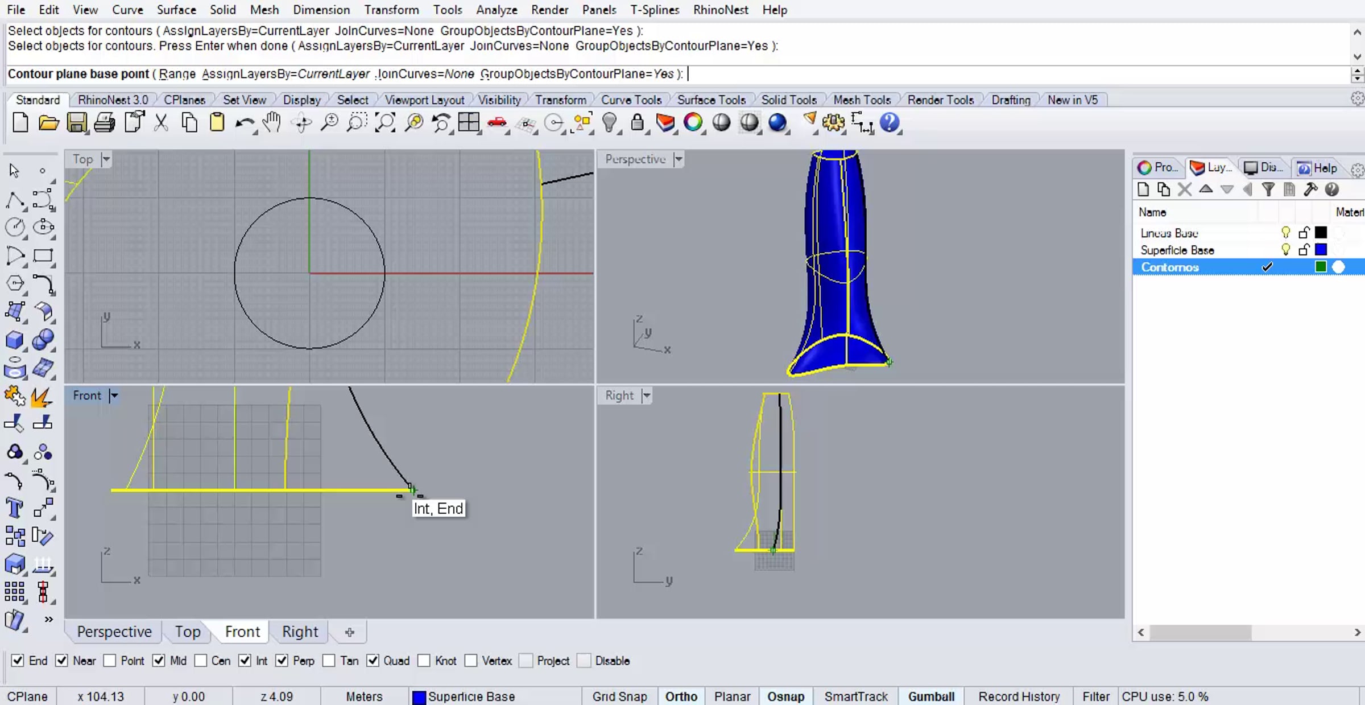
Task: Click the Range command option
Action: (x=177, y=74)
